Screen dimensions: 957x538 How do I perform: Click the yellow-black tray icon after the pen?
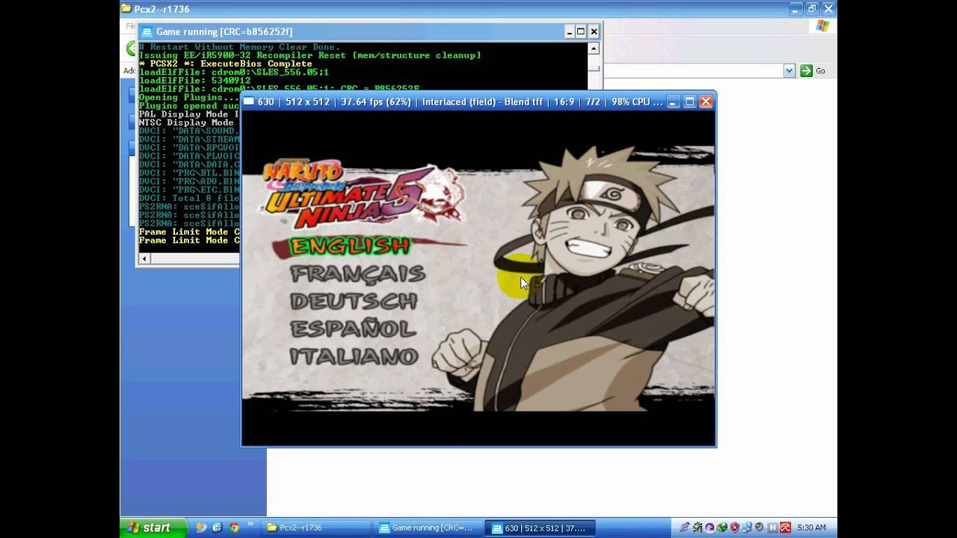(x=697, y=528)
